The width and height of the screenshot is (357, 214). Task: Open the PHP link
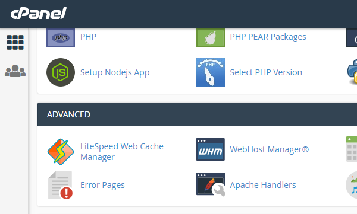pos(88,37)
